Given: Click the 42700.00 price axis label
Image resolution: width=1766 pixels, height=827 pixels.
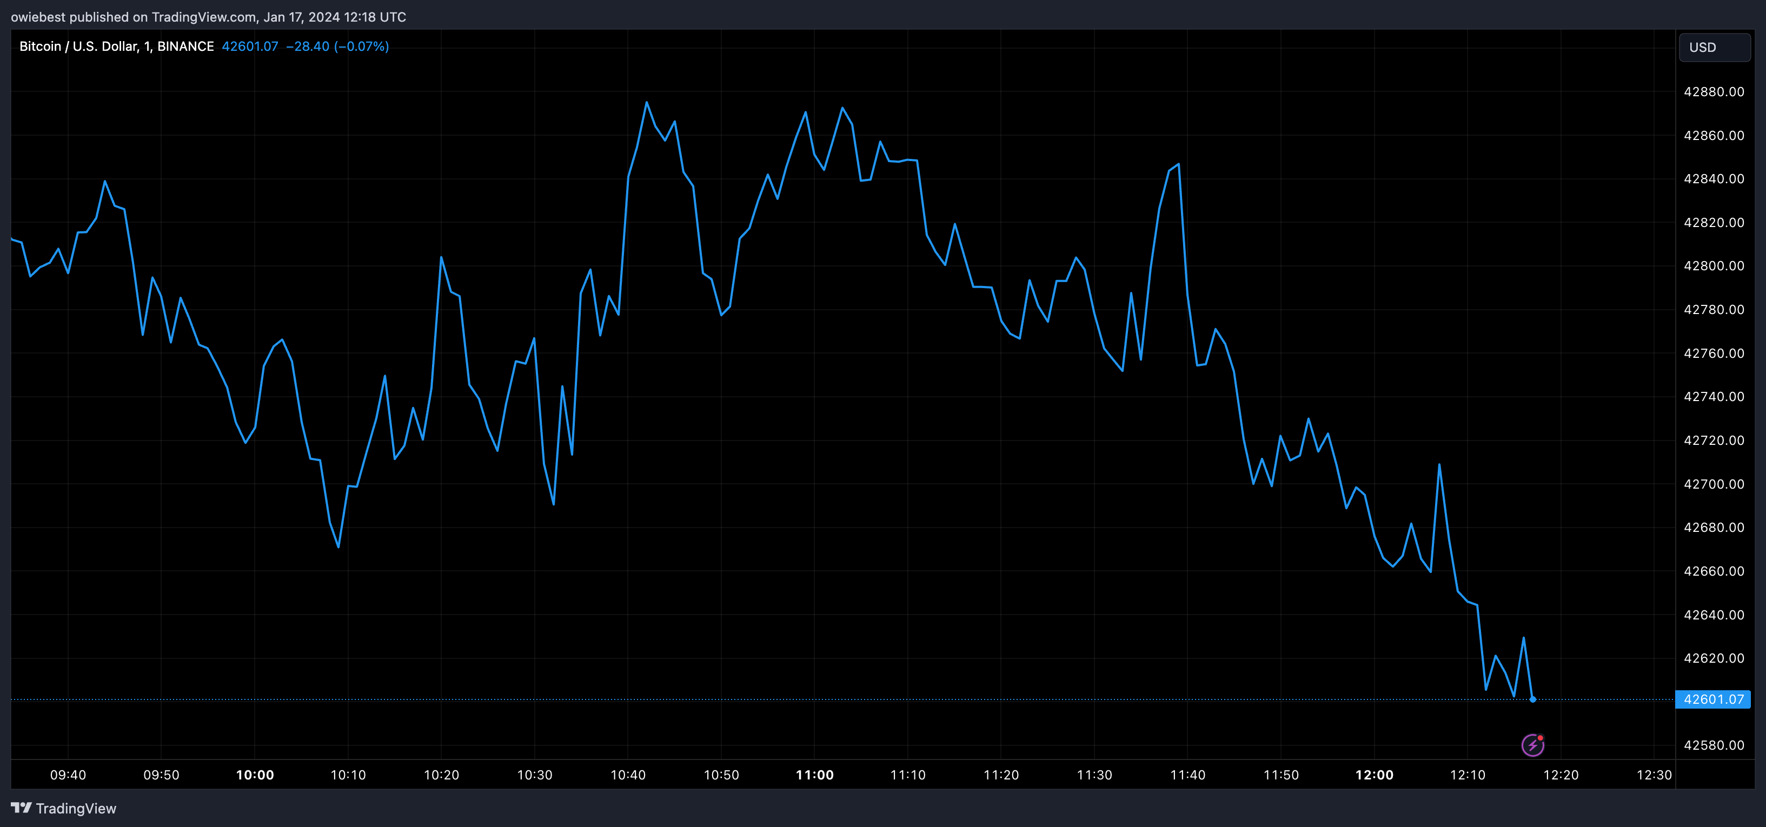Looking at the screenshot, I should [x=1714, y=484].
